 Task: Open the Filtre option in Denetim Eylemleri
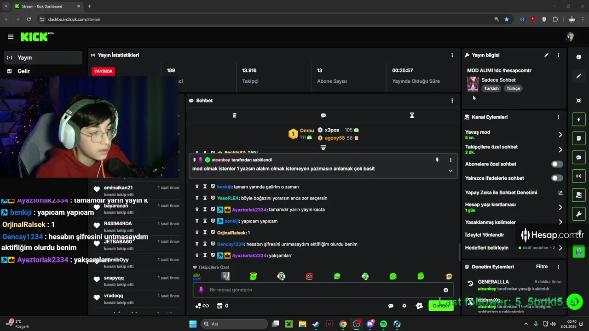542,267
